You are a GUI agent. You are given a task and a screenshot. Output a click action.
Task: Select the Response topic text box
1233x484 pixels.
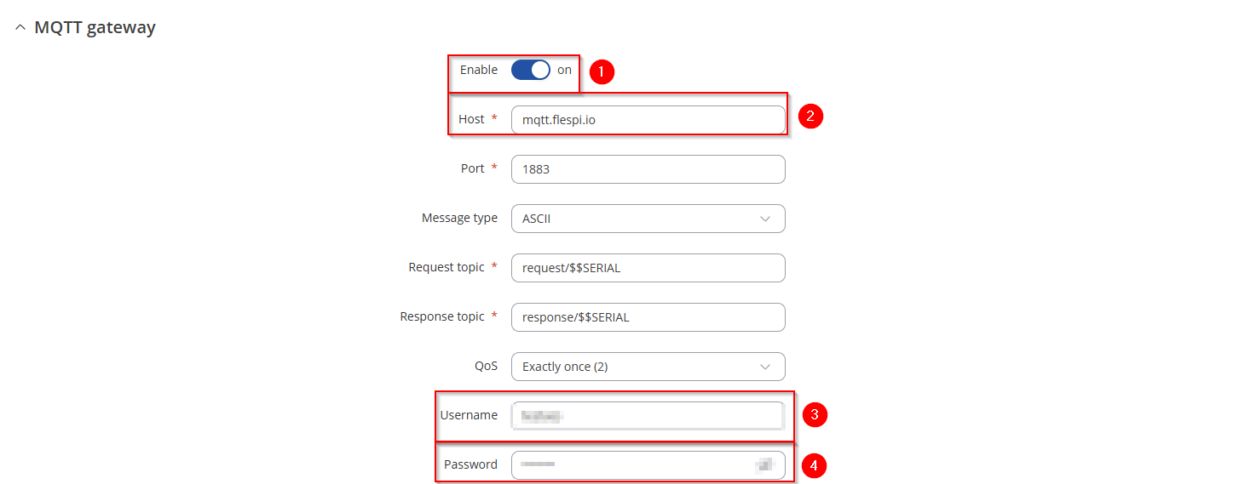648,317
